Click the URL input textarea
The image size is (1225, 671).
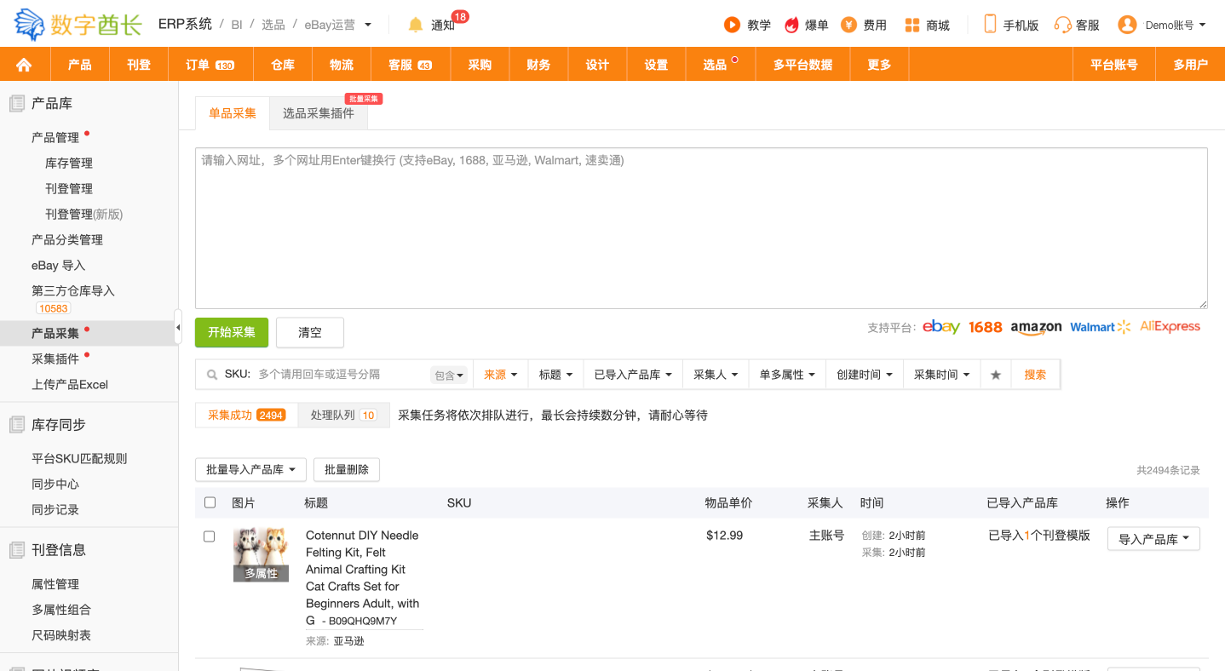click(x=700, y=227)
